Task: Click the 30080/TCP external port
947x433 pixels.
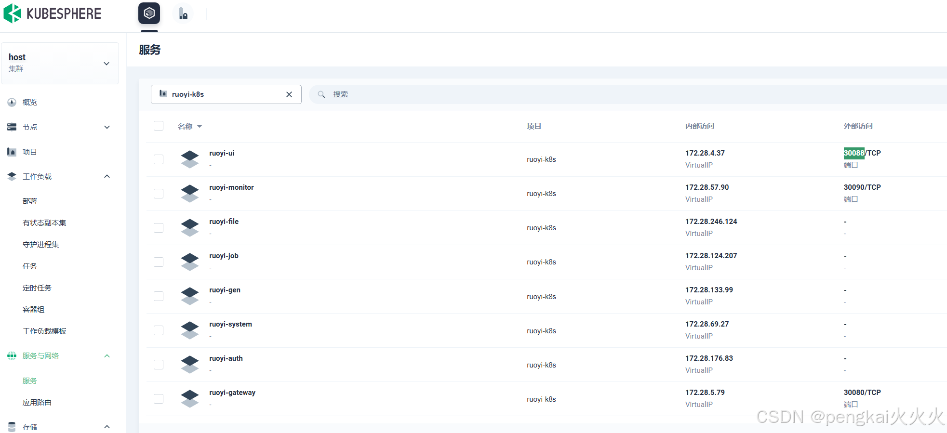Action: [x=862, y=393]
